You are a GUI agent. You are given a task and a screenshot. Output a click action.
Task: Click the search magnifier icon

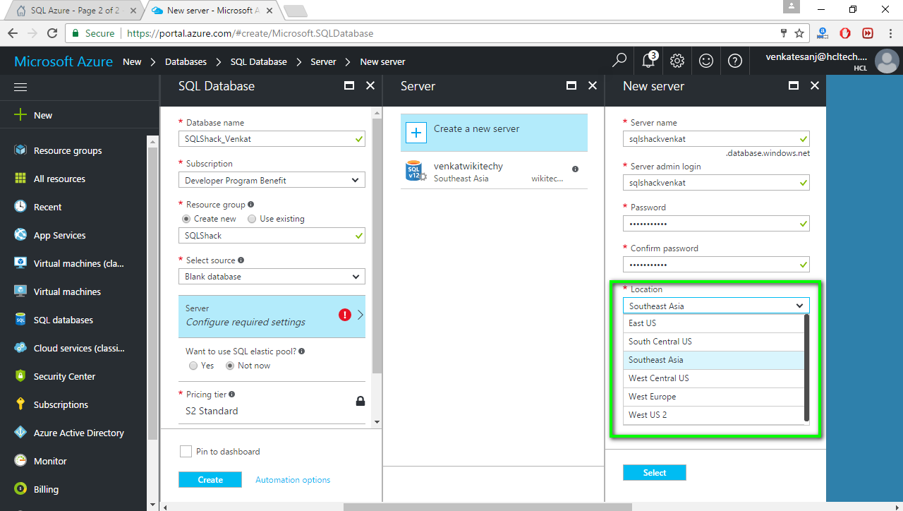pyautogui.click(x=619, y=61)
